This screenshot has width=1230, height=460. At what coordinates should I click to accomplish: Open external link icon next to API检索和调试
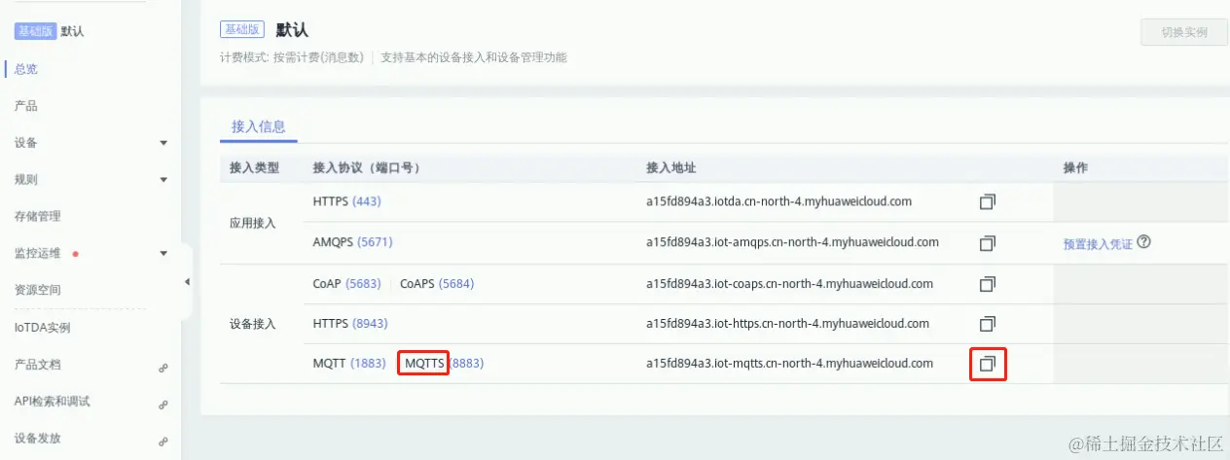tap(163, 405)
